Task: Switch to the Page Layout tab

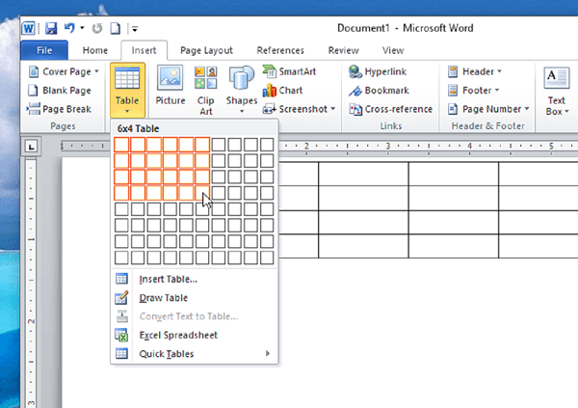Action: click(206, 50)
